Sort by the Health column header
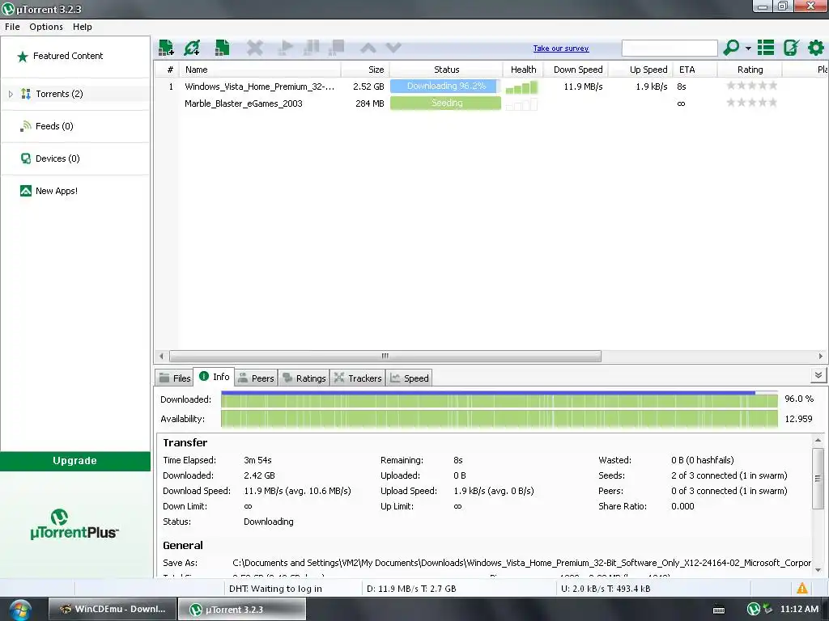This screenshot has width=829, height=621. pos(524,70)
